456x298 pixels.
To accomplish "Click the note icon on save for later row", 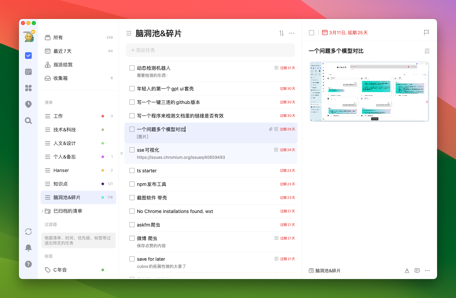I will click(277, 259).
